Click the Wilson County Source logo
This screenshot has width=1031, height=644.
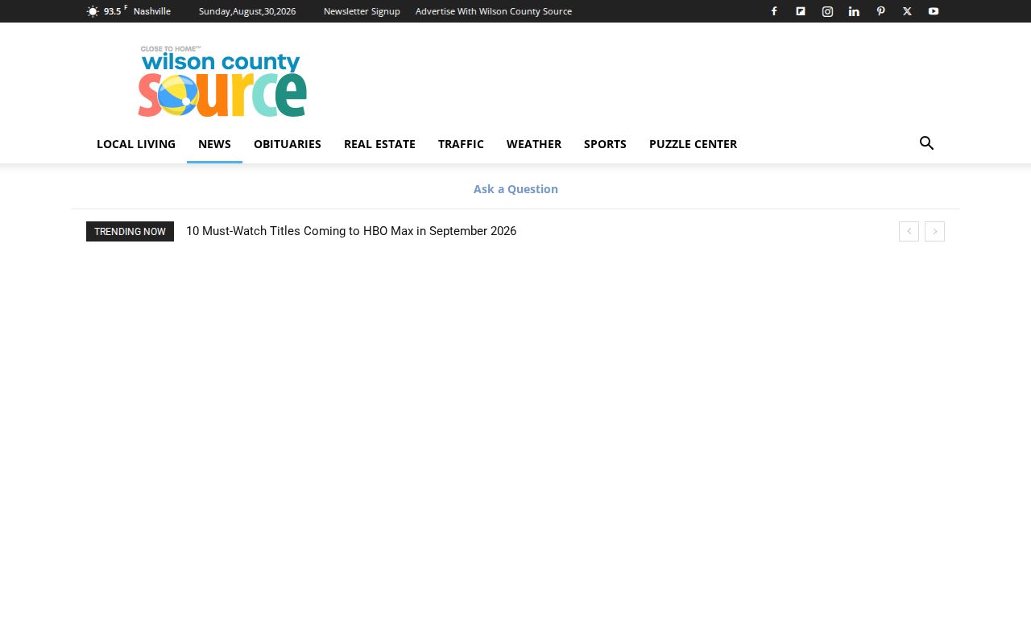coord(222,81)
